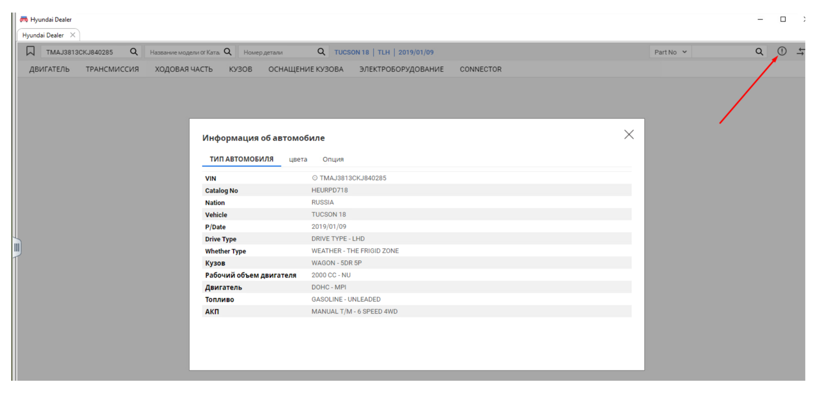821x398 pixels.
Task: Click the part number search magnifier
Action: coord(321,52)
